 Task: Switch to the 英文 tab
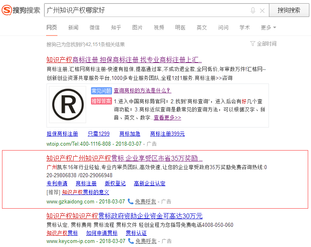point(202,27)
